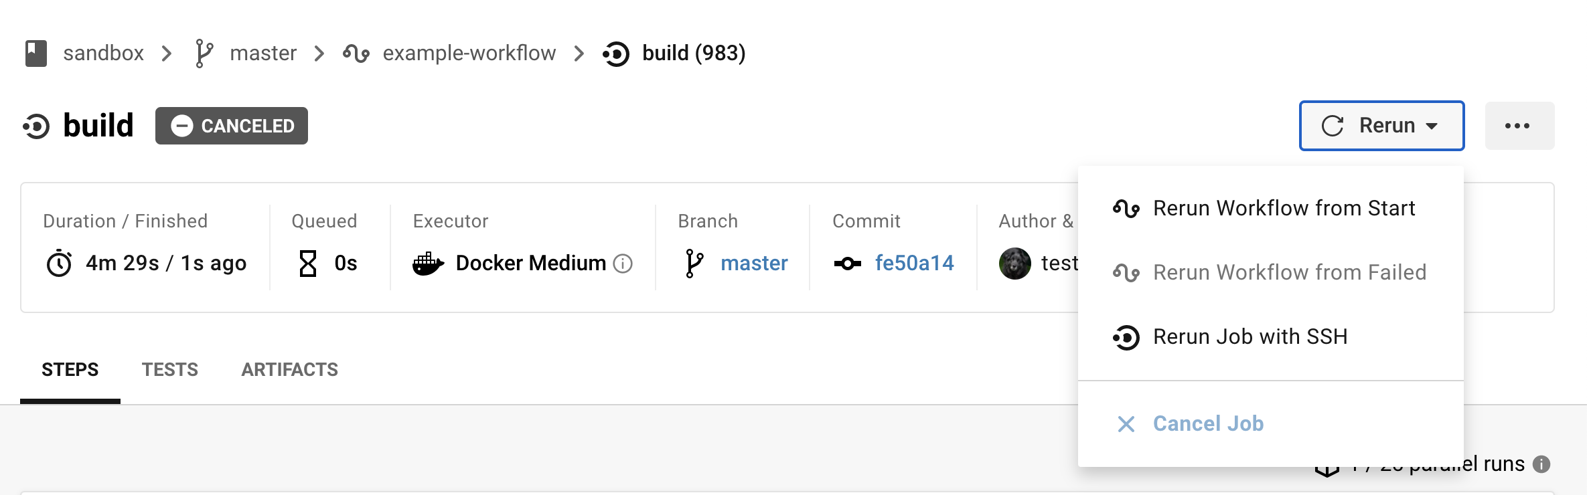
Task: Click the breadcrumb chevron after sandbox
Action: point(167,54)
